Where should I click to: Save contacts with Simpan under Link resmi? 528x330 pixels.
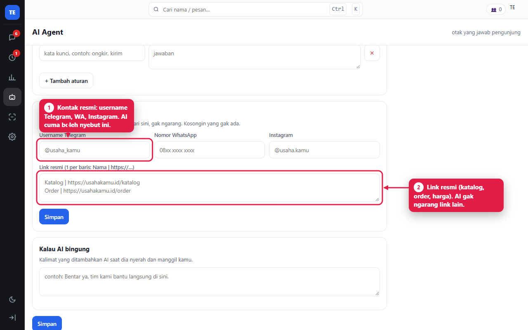tap(54, 217)
